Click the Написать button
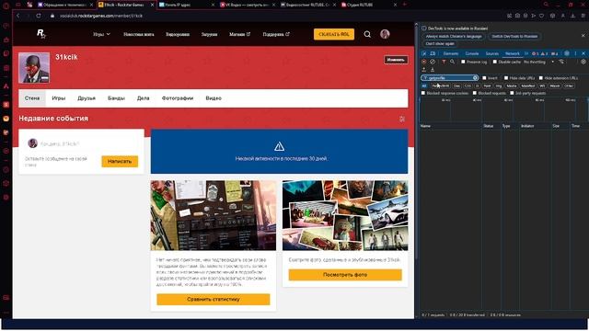This screenshot has width=589, height=331. click(x=120, y=162)
